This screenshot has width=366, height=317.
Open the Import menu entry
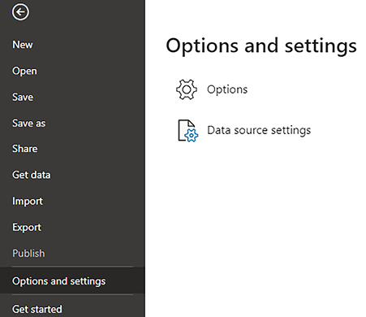(28, 202)
